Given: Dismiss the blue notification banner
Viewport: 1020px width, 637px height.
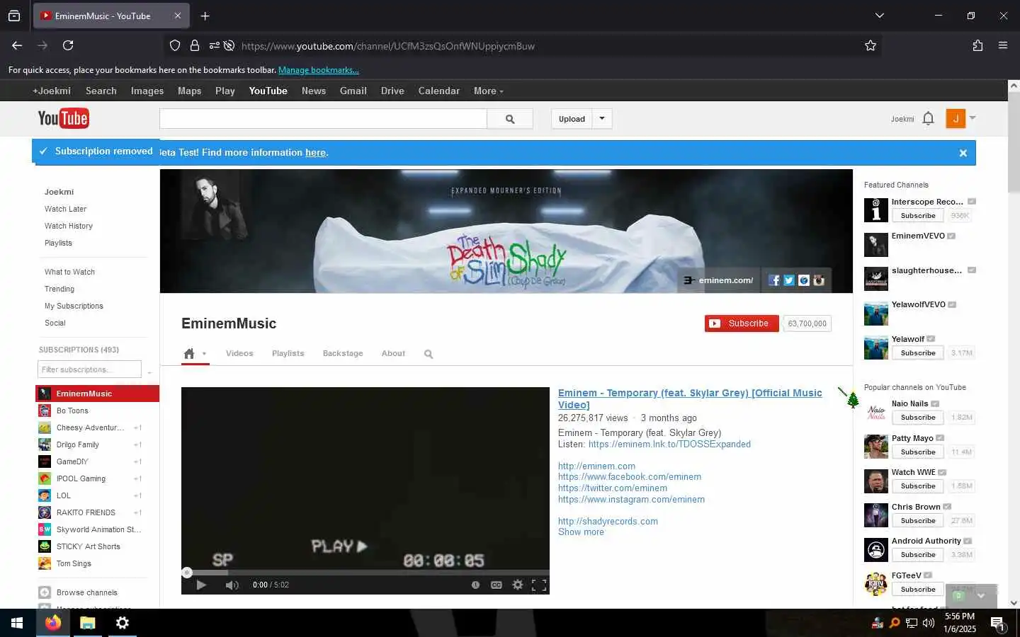Looking at the screenshot, I should 963,153.
